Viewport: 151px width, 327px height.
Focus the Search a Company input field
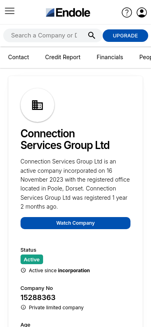[44, 35]
